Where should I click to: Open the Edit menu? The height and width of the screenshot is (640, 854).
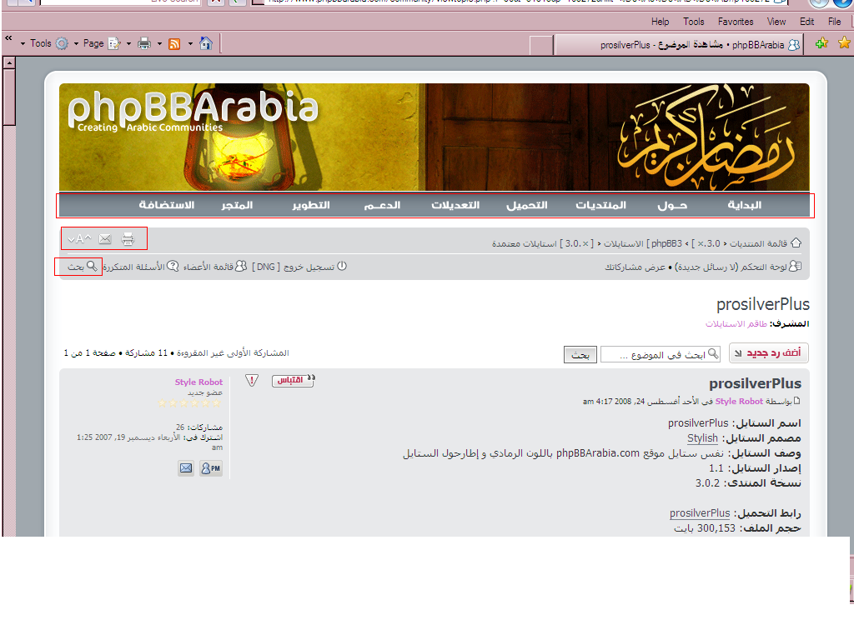click(x=807, y=22)
